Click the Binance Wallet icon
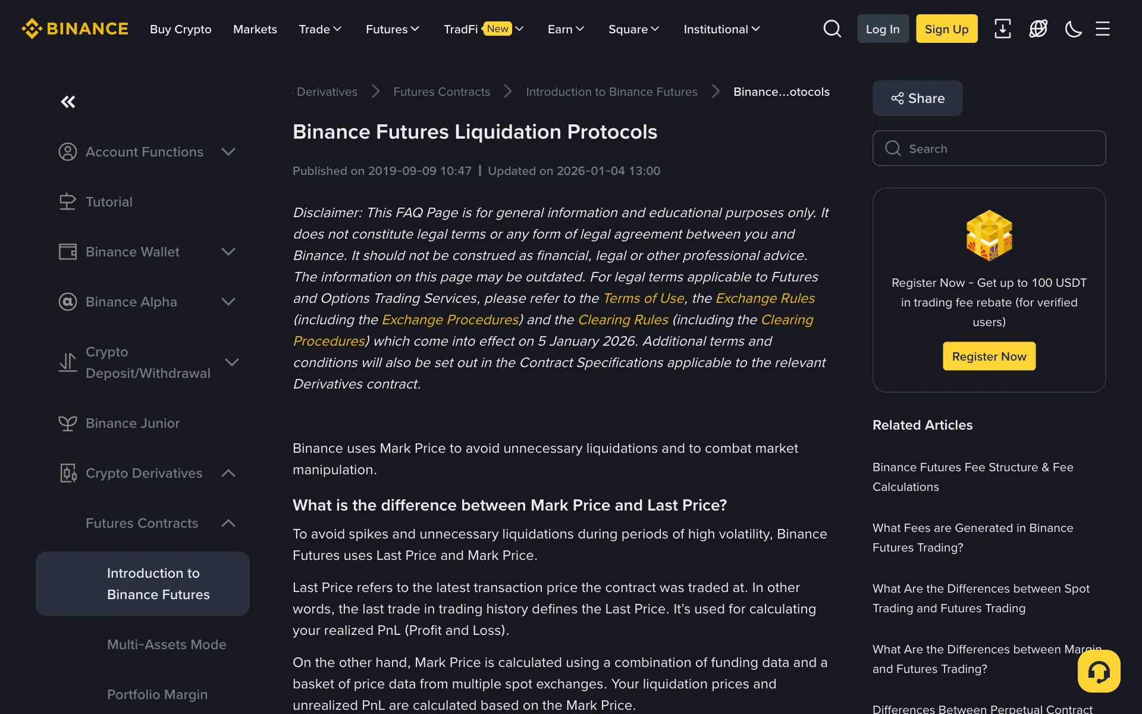This screenshot has width=1142, height=714. click(68, 252)
